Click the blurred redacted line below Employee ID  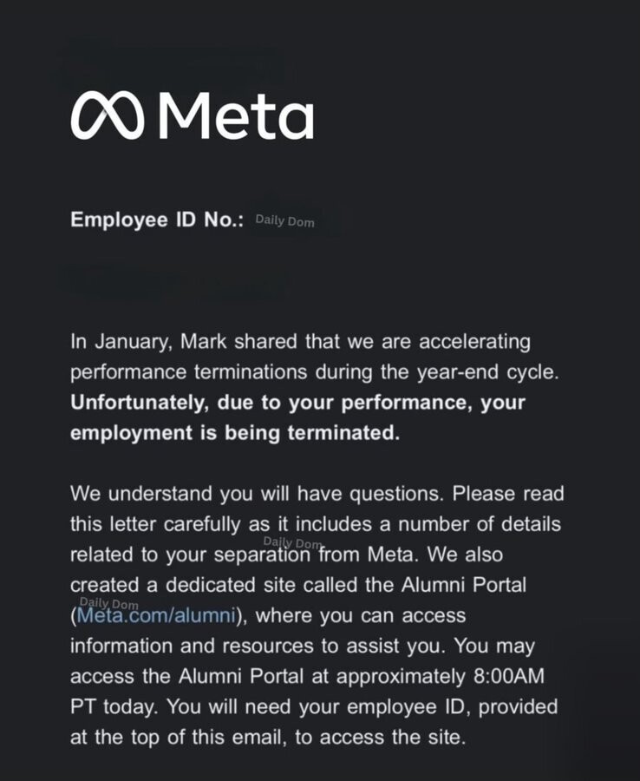coord(173,282)
